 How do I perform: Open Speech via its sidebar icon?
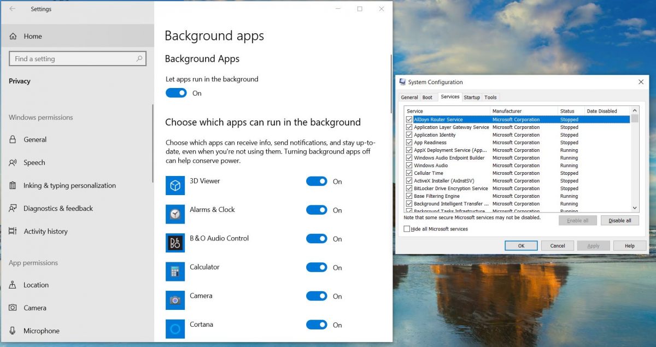13,162
